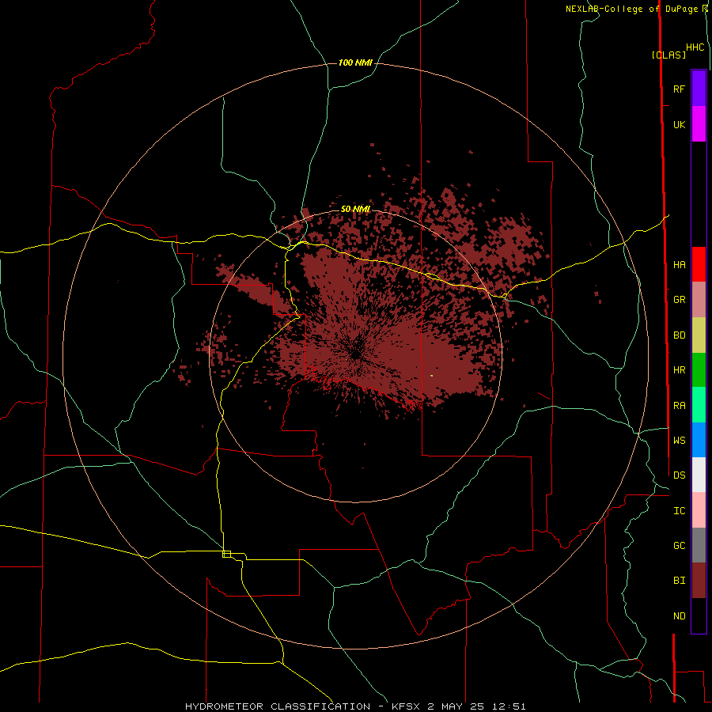Screen dimensions: 712x712
Task: Click the 50 NMI range ring label
Action: (355, 209)
